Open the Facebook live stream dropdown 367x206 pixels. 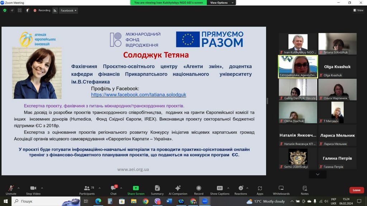[68, 10]
